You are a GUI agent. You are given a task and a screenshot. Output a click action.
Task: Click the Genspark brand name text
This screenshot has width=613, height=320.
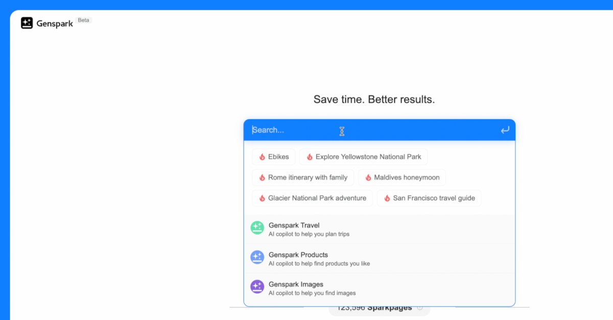(55, 23)
